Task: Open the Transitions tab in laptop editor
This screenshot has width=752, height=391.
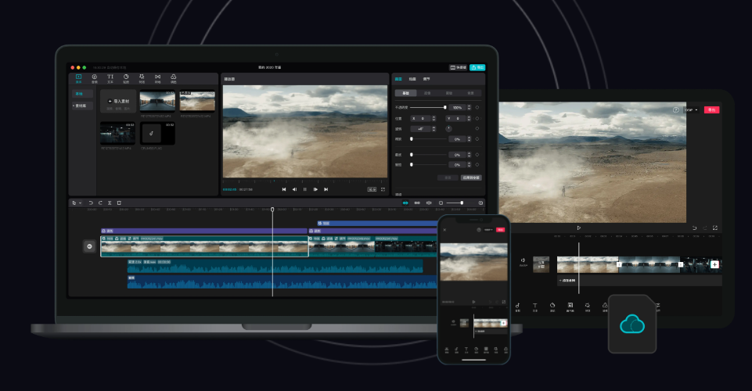Action: click(158, 78)
